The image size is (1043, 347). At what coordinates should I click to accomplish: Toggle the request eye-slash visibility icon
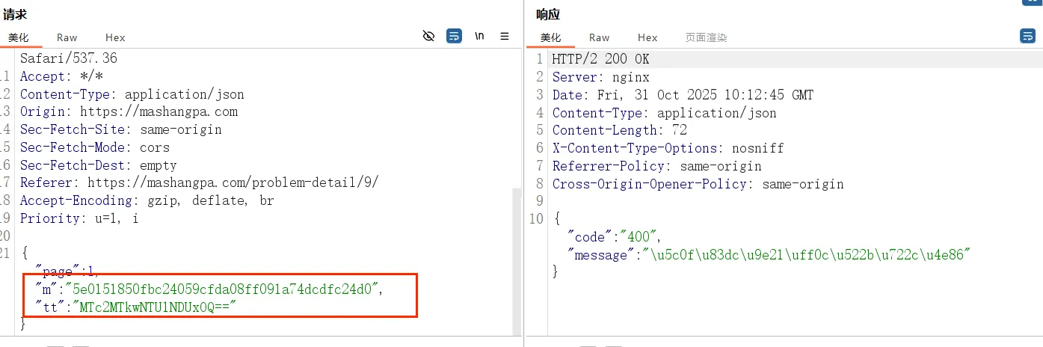(428, 36)
